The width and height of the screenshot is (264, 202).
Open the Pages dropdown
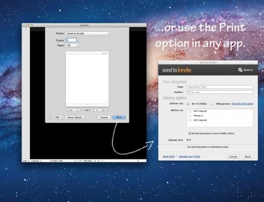73,45
